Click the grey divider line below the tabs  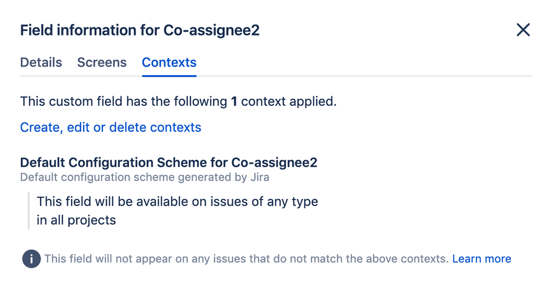point(360,76)
